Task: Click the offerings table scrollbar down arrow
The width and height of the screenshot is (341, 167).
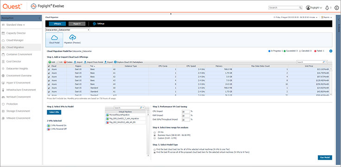Action: point(331,94)
